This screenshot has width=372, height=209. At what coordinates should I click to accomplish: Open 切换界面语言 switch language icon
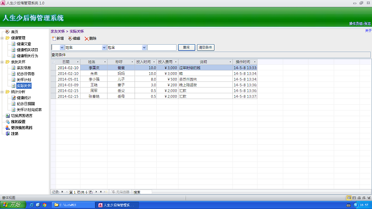pos(7,116)
